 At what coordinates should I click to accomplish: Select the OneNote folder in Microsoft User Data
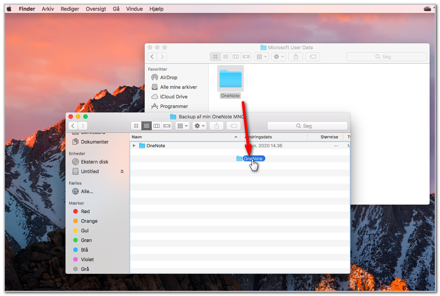[231, 82]
